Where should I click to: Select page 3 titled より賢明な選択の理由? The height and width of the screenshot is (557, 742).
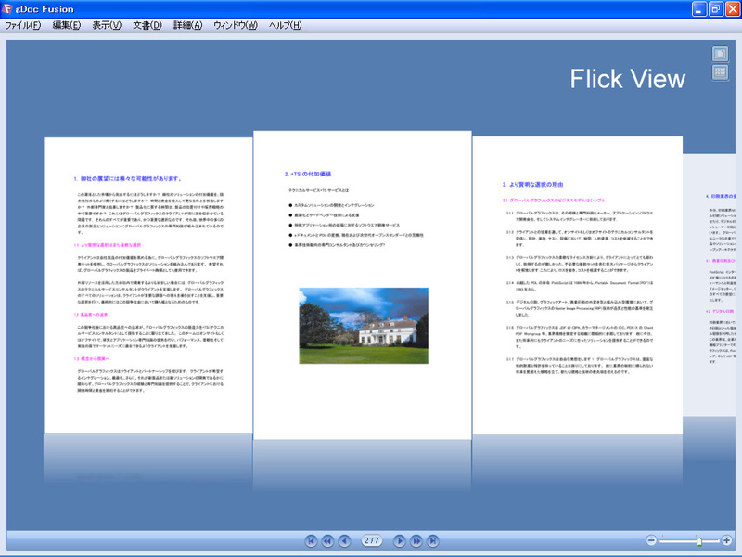click(577, 285)
